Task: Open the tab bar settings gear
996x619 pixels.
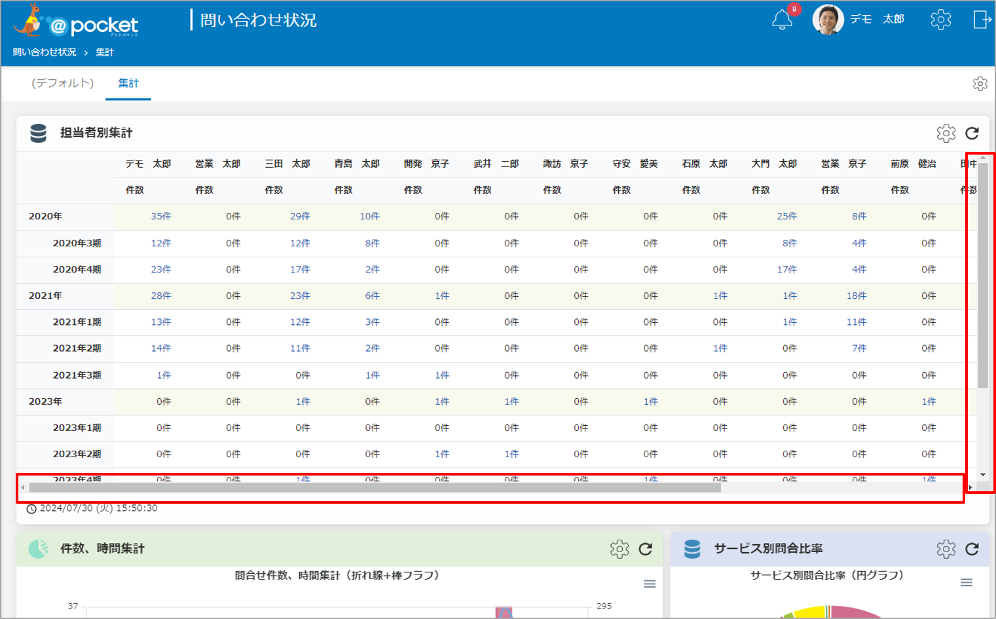Action: pyautogui.click(x=980, y=84)
